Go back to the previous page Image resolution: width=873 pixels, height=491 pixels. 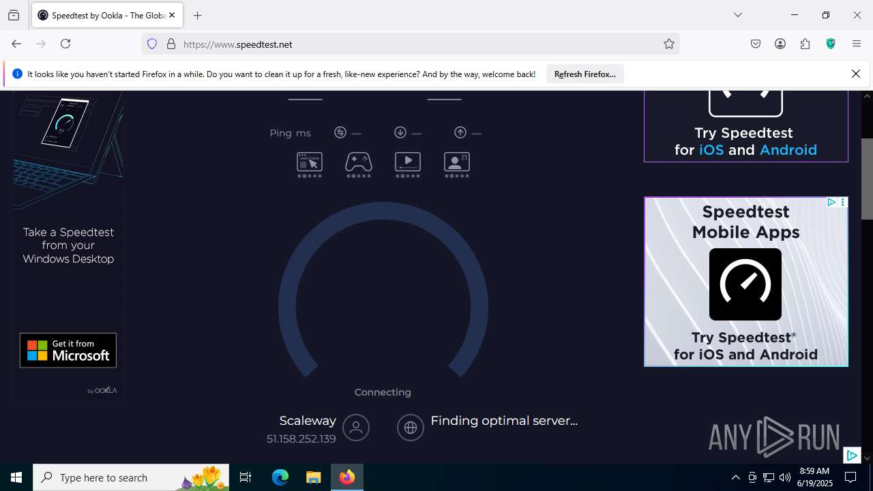tap(16, 44)
